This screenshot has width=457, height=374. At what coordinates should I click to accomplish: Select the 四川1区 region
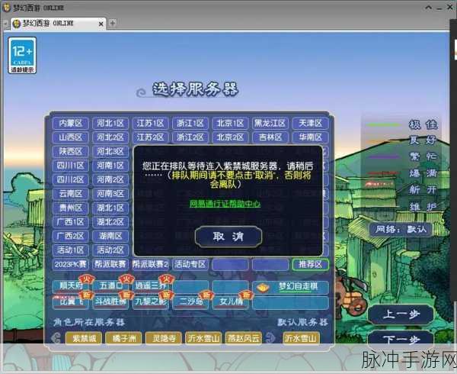tap(71, 166)
